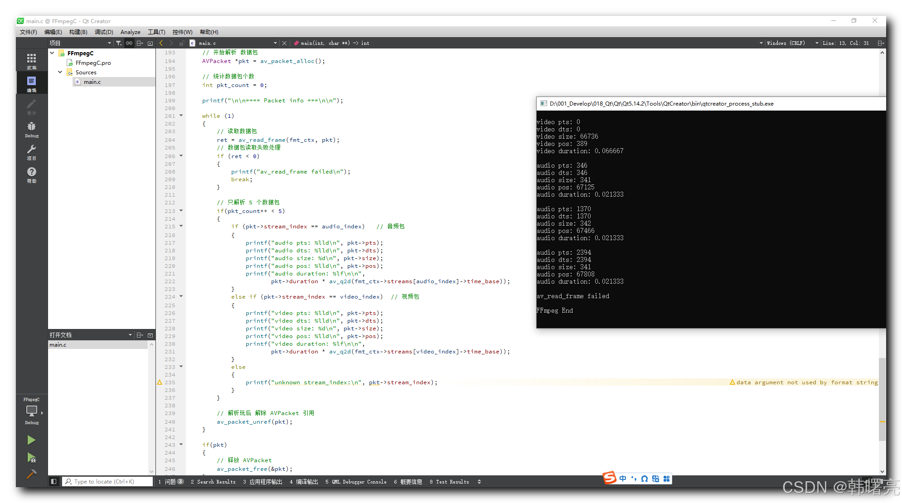This screenshot has width=902, height=503.
Task: Open the Tools menu (工具)
Action: (x=156, y=32)
